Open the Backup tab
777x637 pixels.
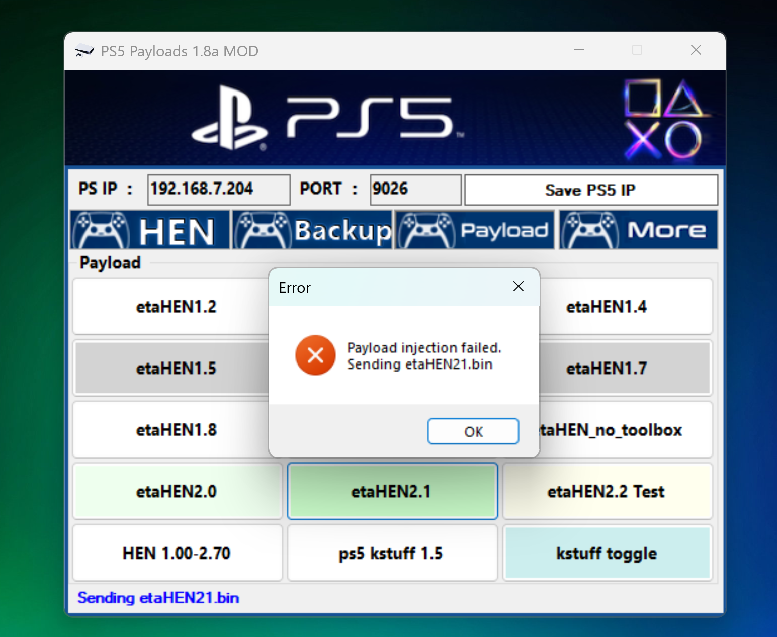(312, 230)
